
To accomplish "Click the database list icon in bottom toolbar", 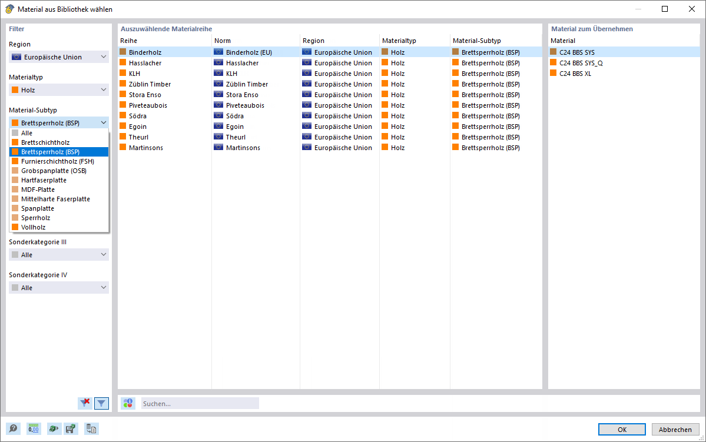I will pos(91,429).
